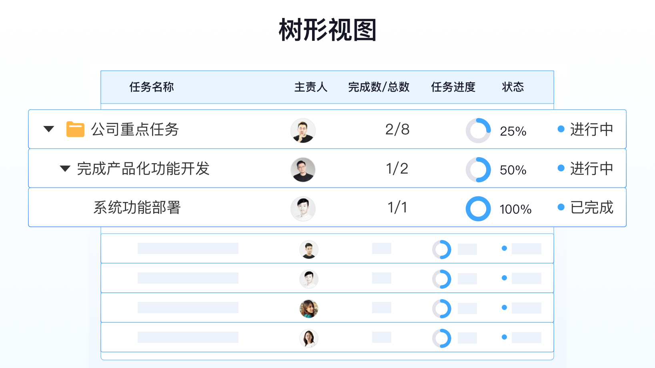This screenshot has width=655, height=368.
Task: Click the woman avatar with colorful background
Action: pos(309,309)
